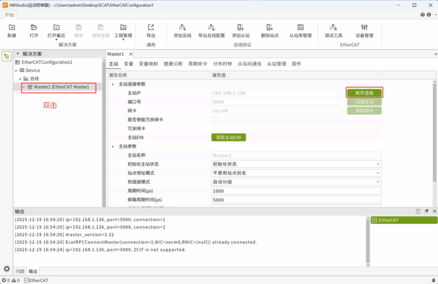Viewport: 438px width, 284px height.
Task: Open the document tab overflow chevron
Action: [x=436, y=54]
